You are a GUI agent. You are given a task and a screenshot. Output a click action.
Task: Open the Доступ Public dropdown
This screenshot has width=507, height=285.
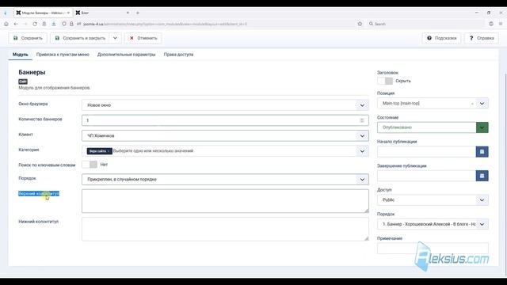[x=433, y=200]
